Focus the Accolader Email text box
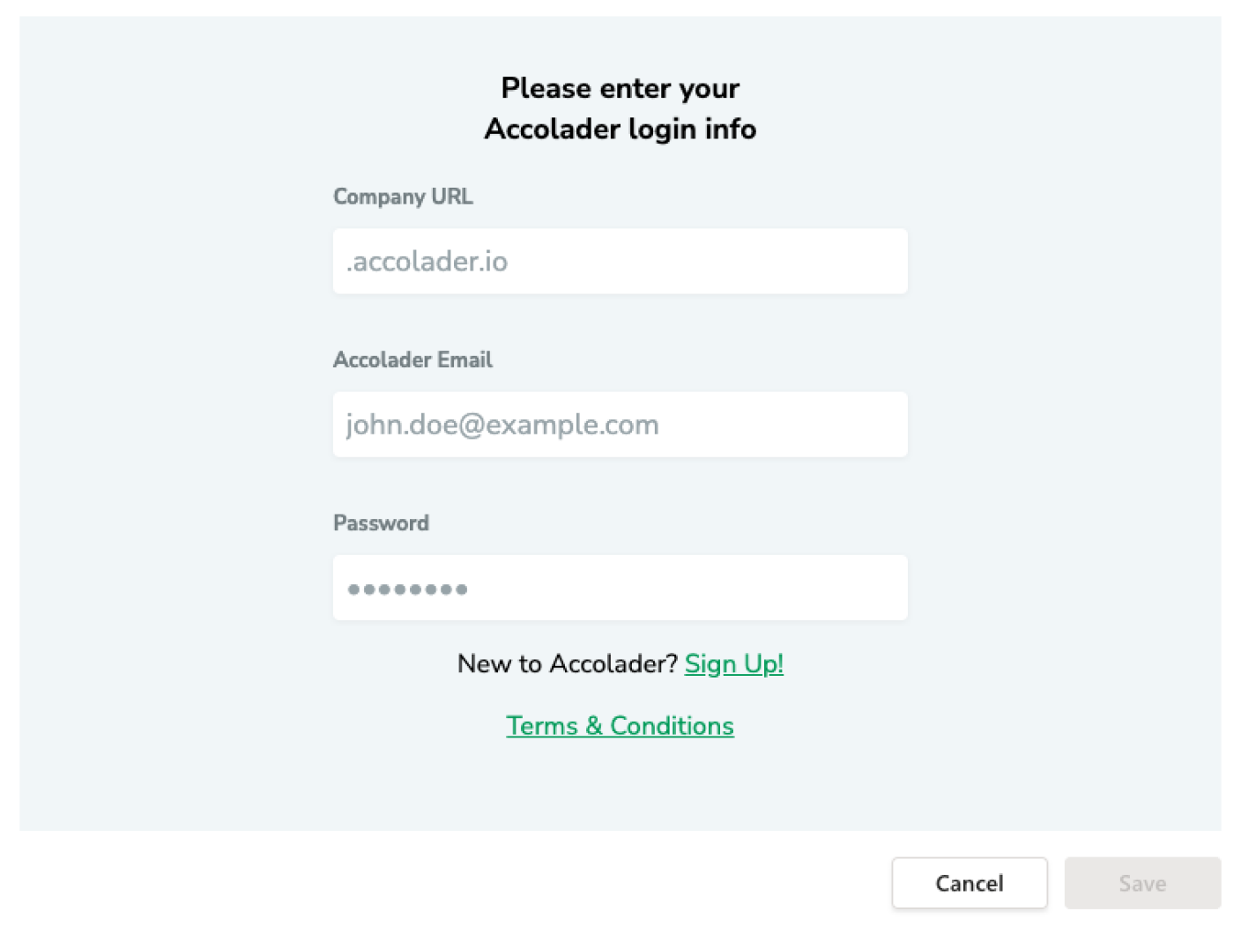The width and height of the screenshot is (1241, 926). point(620,425)
